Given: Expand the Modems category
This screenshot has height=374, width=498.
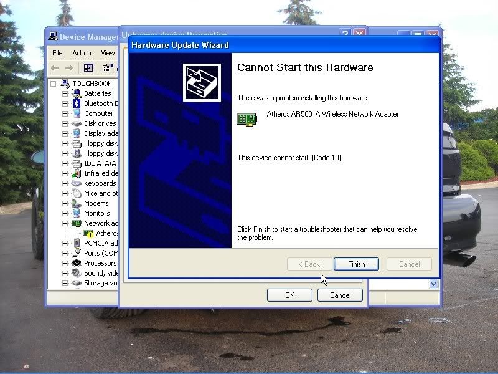Looking at the screenshot, I should tap(65, 203).
